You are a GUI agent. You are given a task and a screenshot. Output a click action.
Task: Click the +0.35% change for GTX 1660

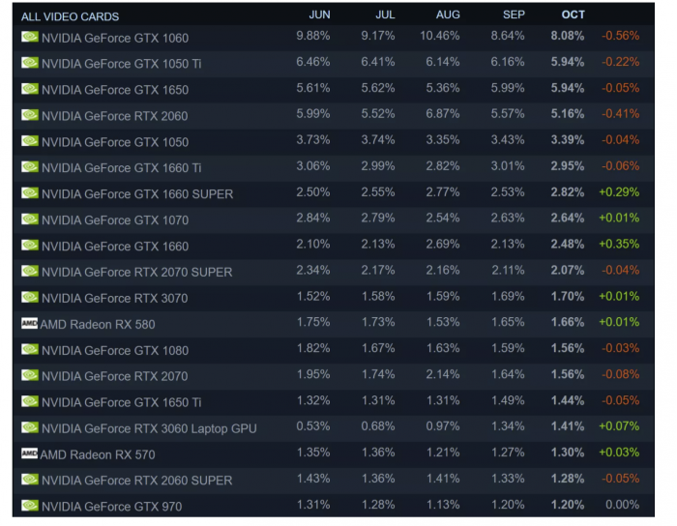coord(620,246)
